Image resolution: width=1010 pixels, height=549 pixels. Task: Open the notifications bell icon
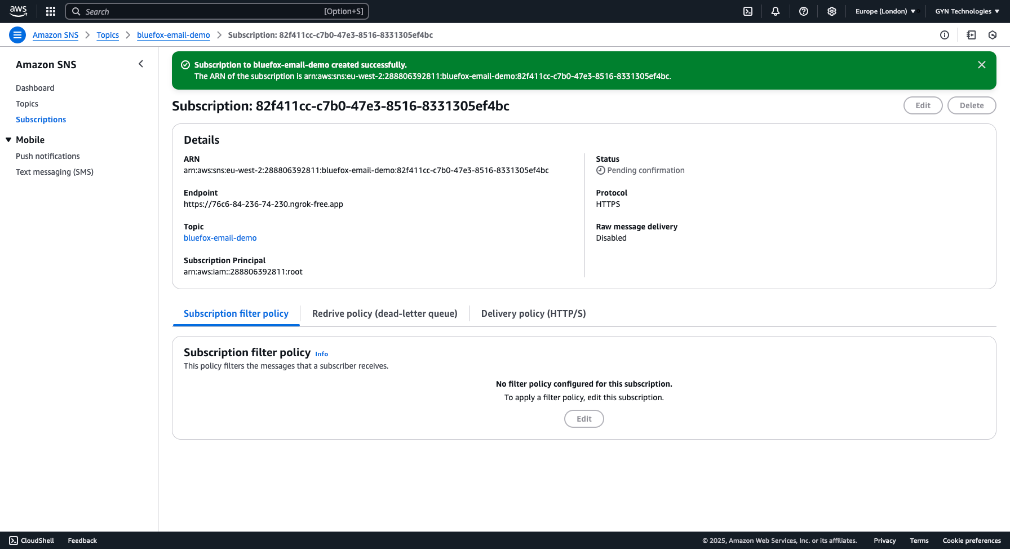(x=776, y=11)
